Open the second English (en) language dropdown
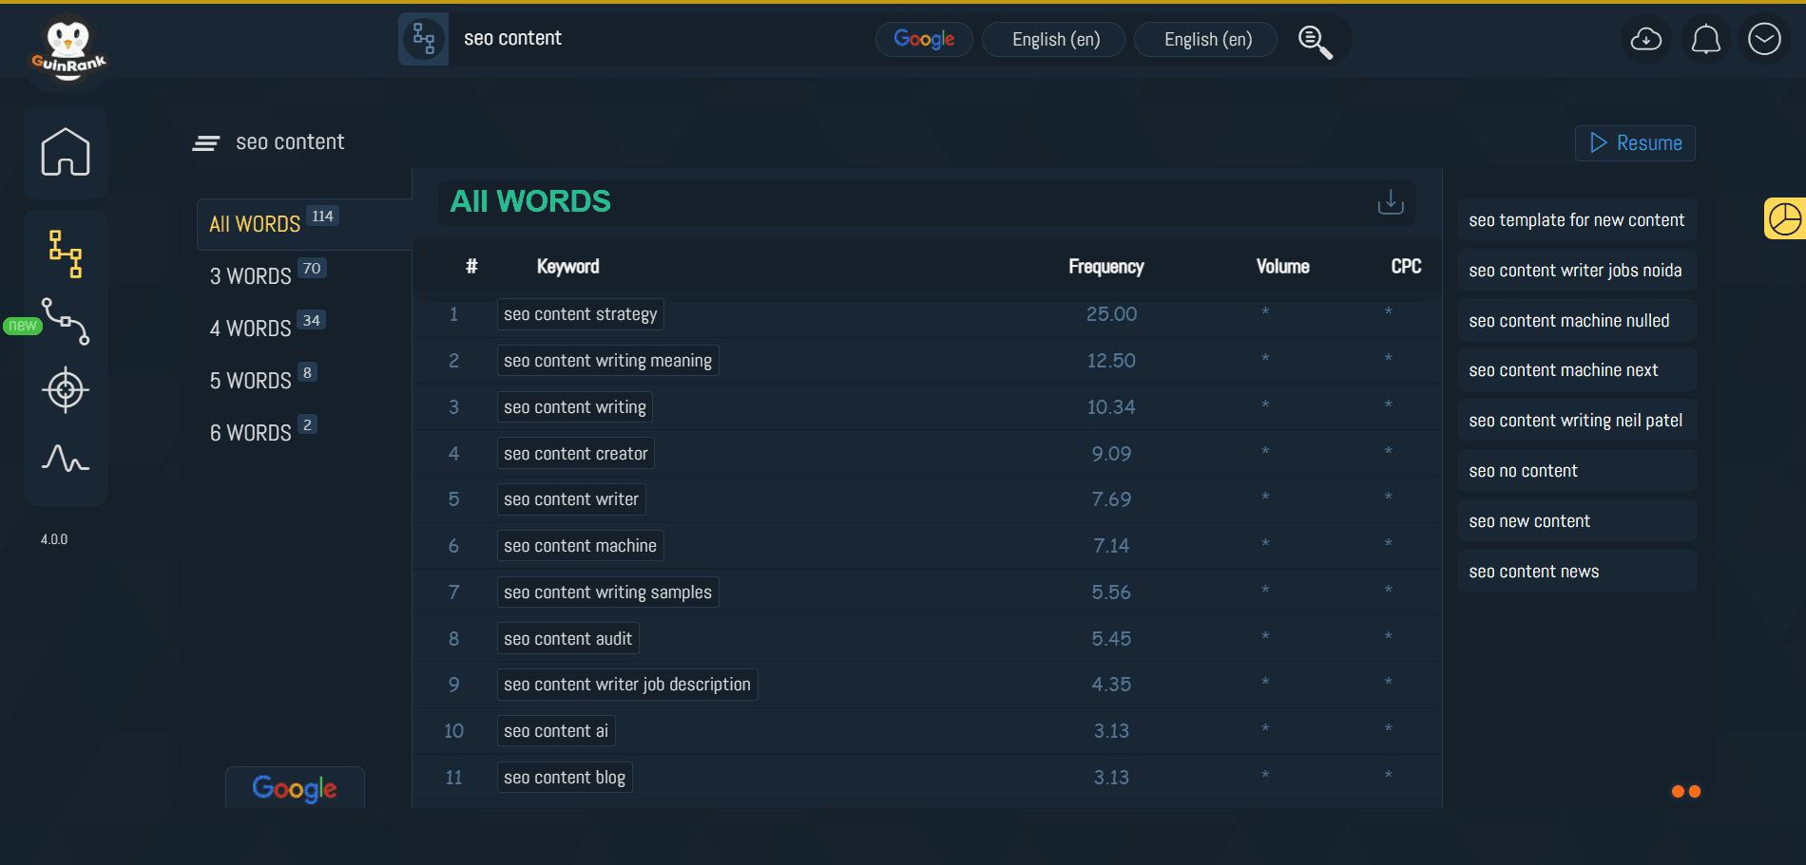The image size is (1806, 865). point(1205,40)
